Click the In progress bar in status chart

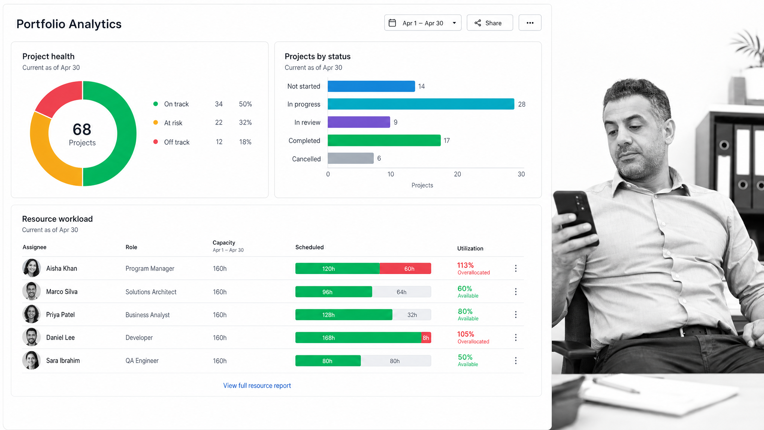[x=421, y=104]
